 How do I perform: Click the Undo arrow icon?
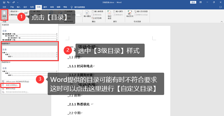coord(8,2)
